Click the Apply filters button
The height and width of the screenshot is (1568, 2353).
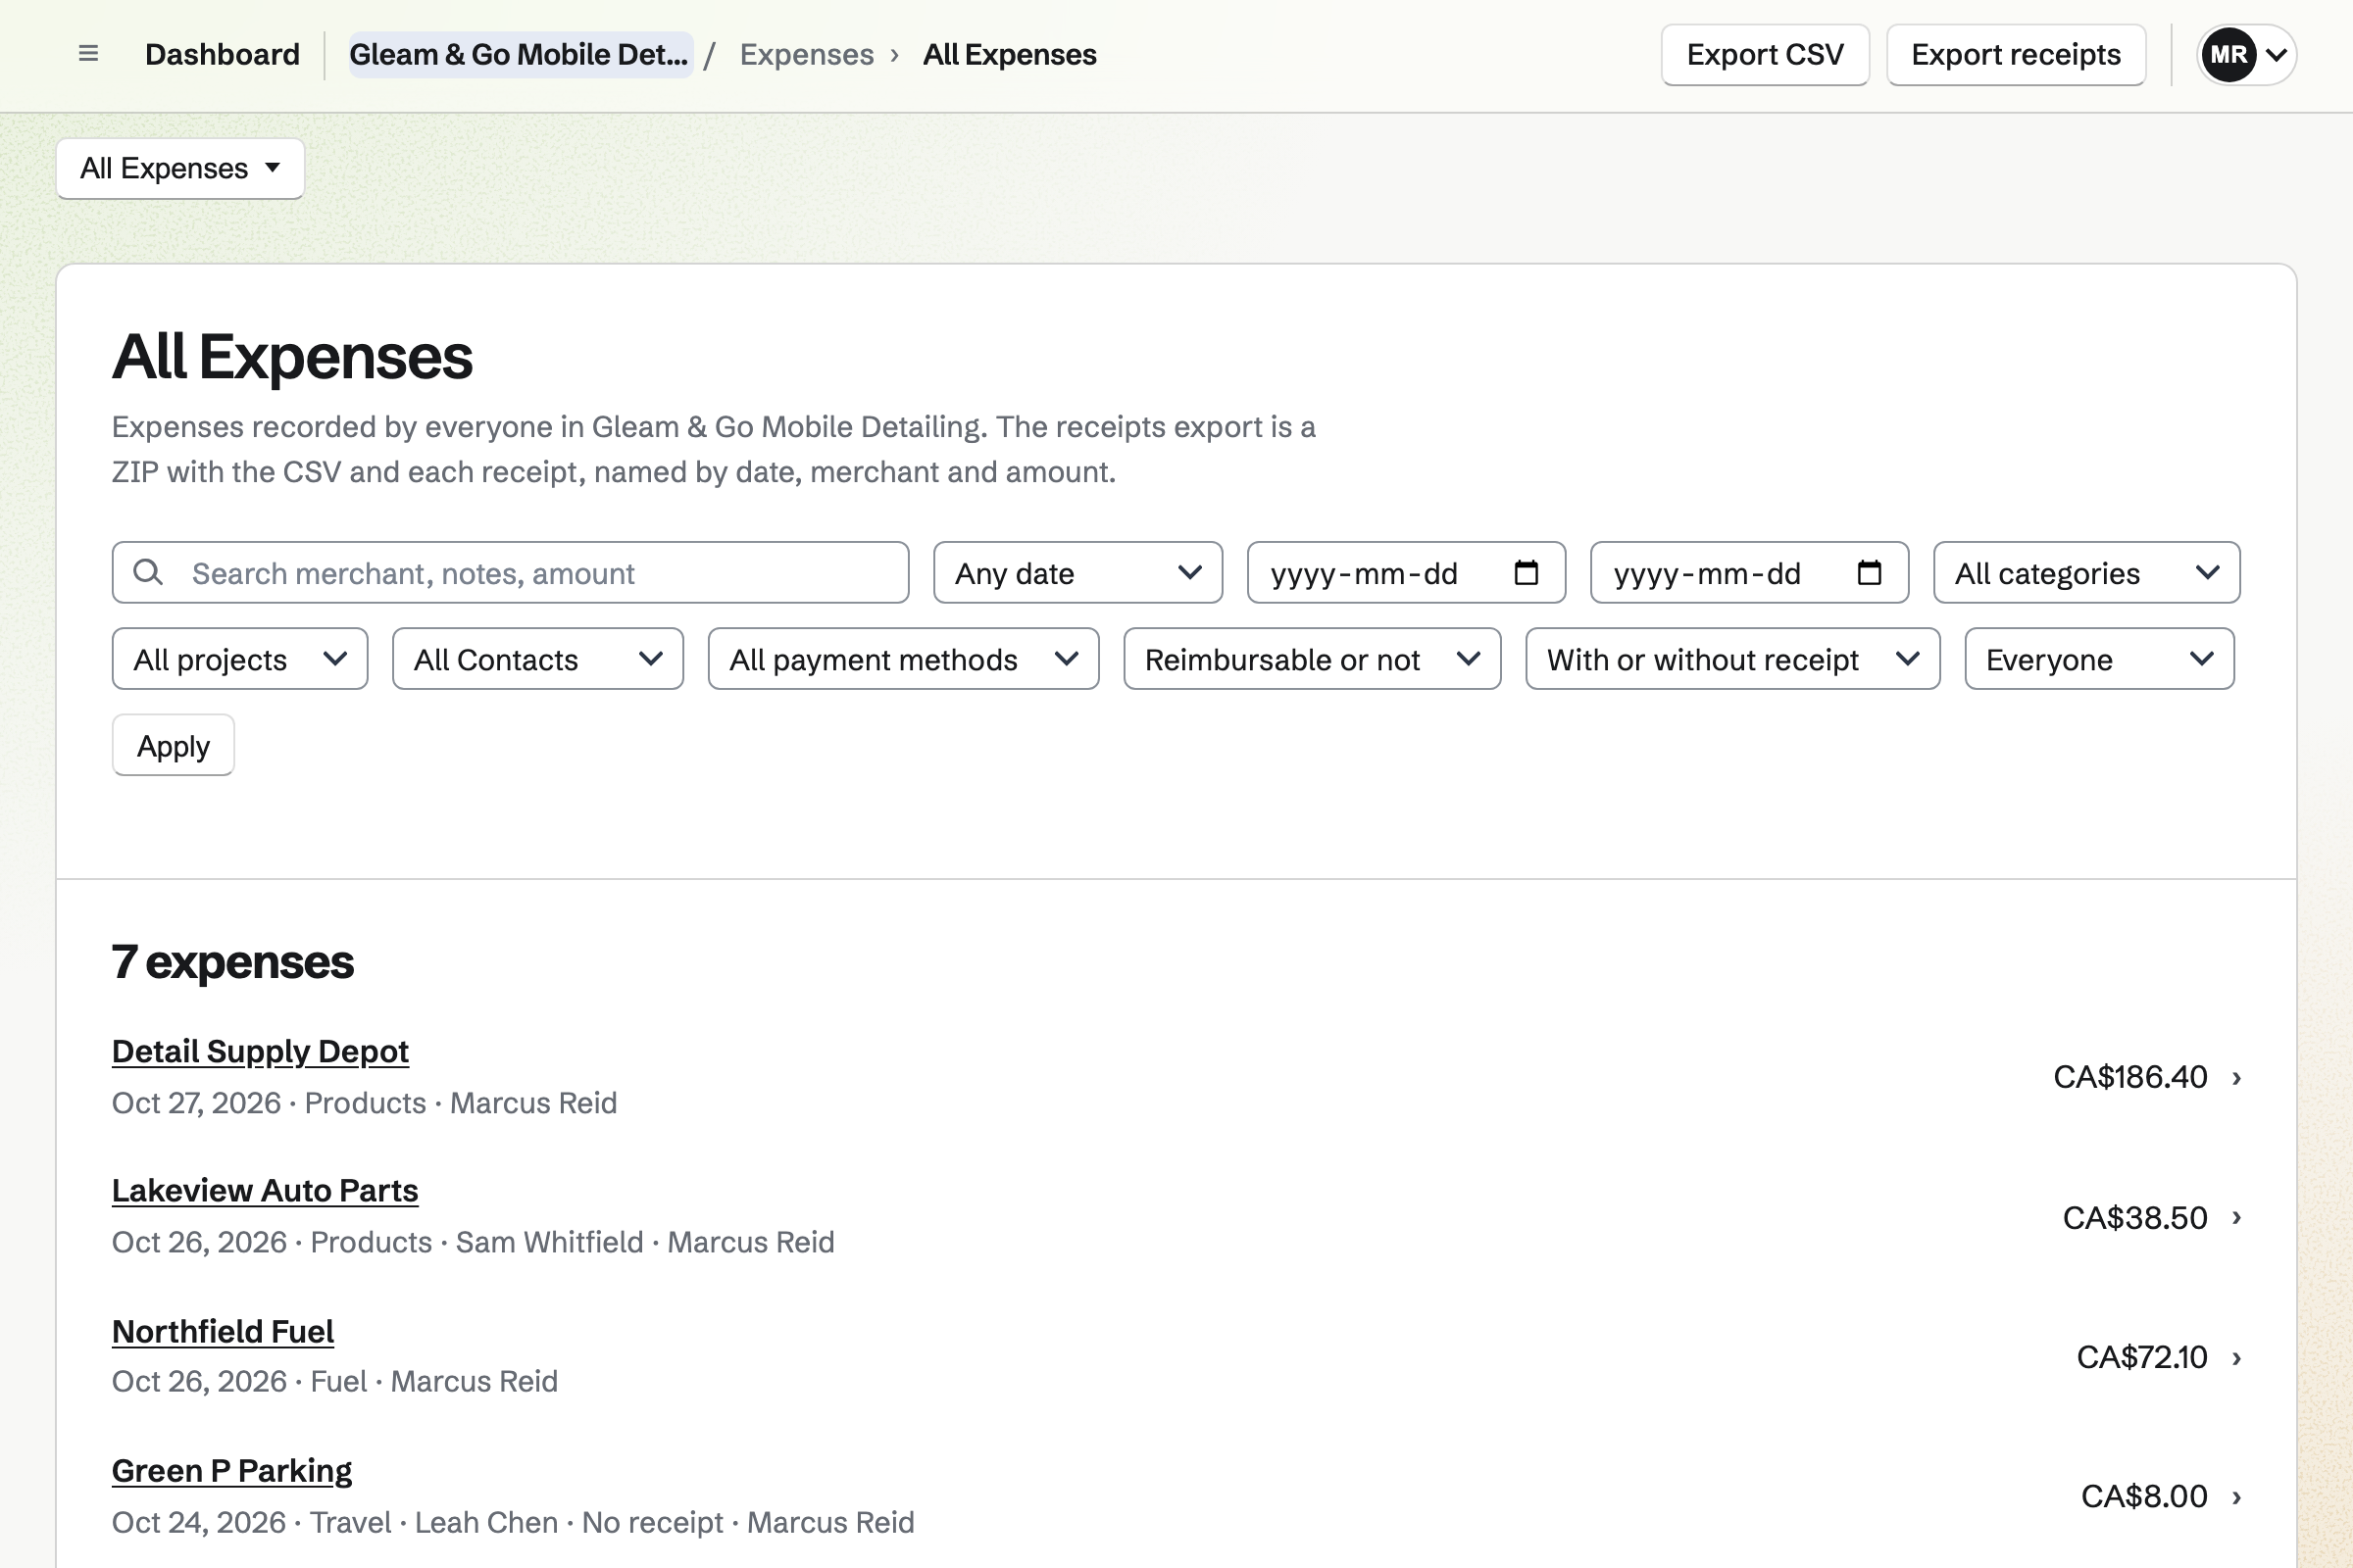[174, 745]
